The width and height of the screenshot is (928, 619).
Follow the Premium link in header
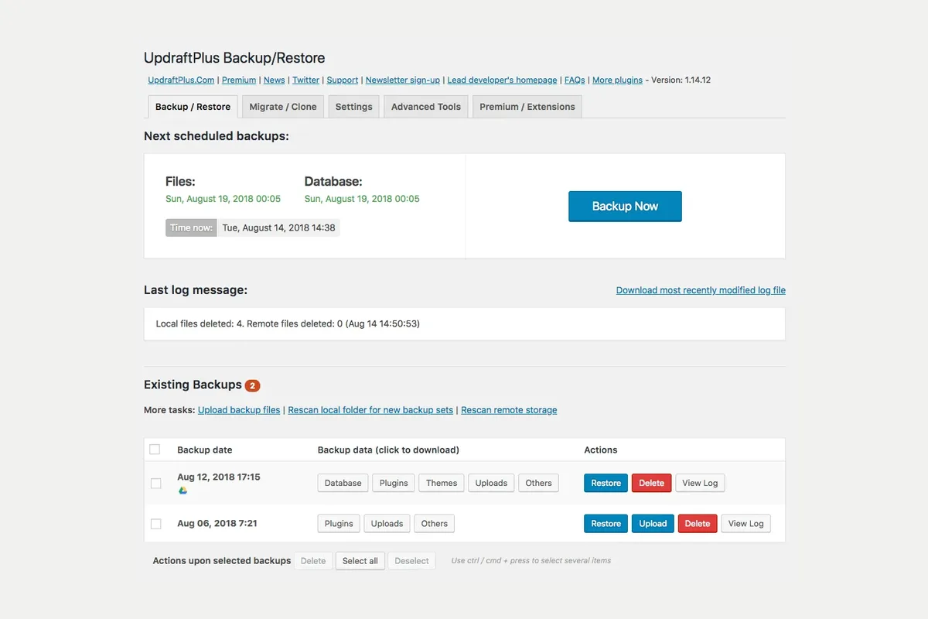239,80
